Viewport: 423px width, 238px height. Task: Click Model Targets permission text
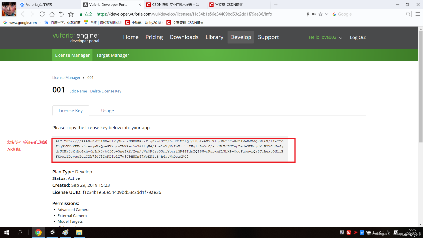point(70,221)
